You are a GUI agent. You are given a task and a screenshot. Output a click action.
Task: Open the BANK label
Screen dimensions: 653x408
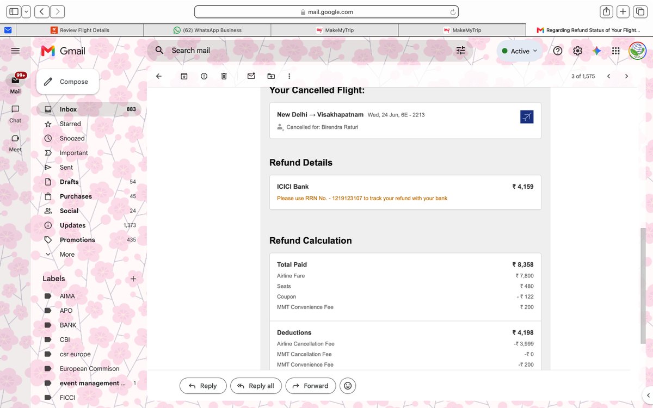pyautogui.click(x=89, y=325)
